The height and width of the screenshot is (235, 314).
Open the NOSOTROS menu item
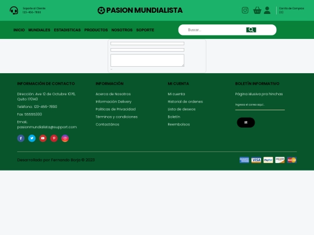coord(122,30)
